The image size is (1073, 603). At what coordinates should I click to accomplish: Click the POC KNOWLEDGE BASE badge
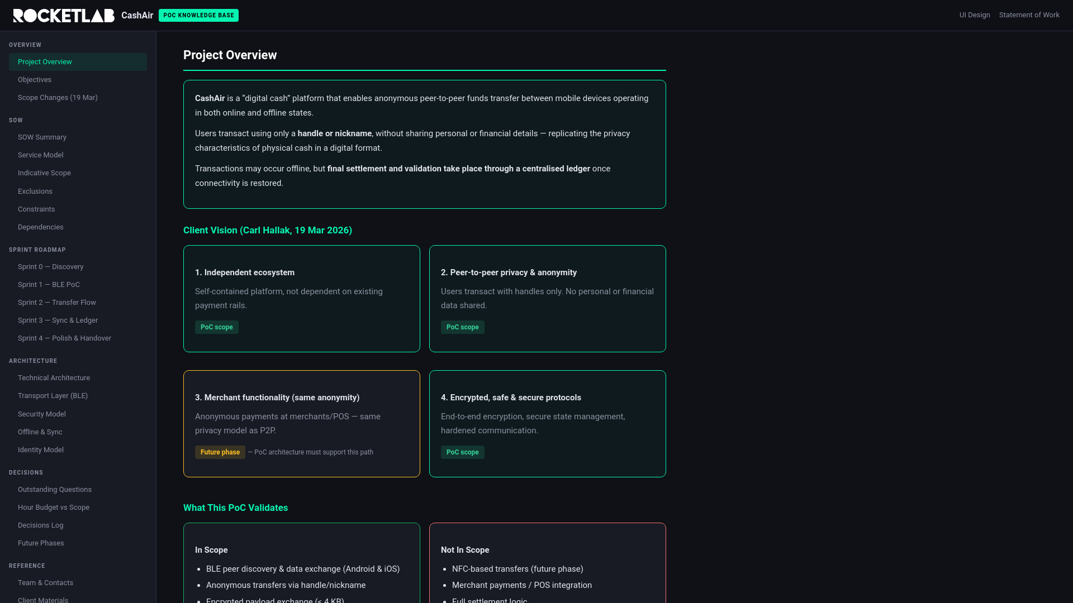(x=198, y=16)
